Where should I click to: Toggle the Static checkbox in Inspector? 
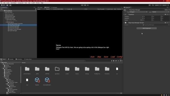[164, 10]
